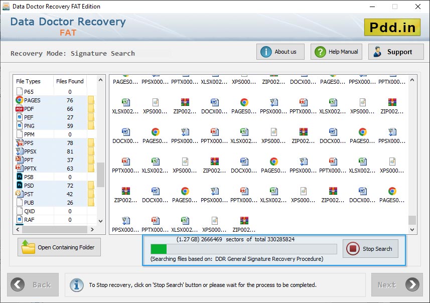Screen dimensions: 430x303
Task: Click the PNG file type icon
Action: click(20, 126)
